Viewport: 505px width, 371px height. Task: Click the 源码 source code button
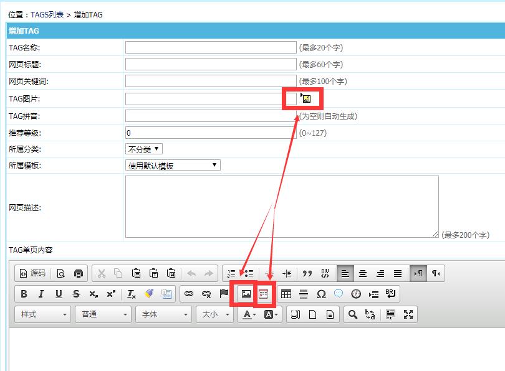point(32,273)
